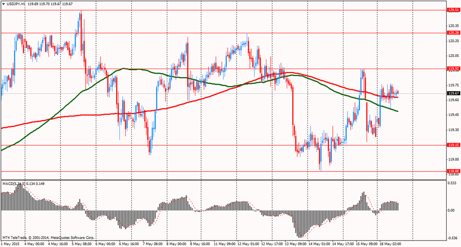Click the 6 May 16:00 time label
The image size is (461, 247).
[x=129, y=244]
